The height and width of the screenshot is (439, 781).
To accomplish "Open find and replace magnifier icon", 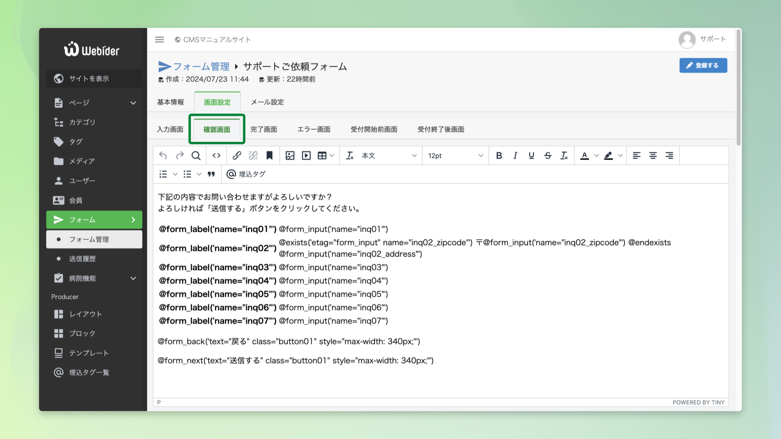I will coord(196,156).
